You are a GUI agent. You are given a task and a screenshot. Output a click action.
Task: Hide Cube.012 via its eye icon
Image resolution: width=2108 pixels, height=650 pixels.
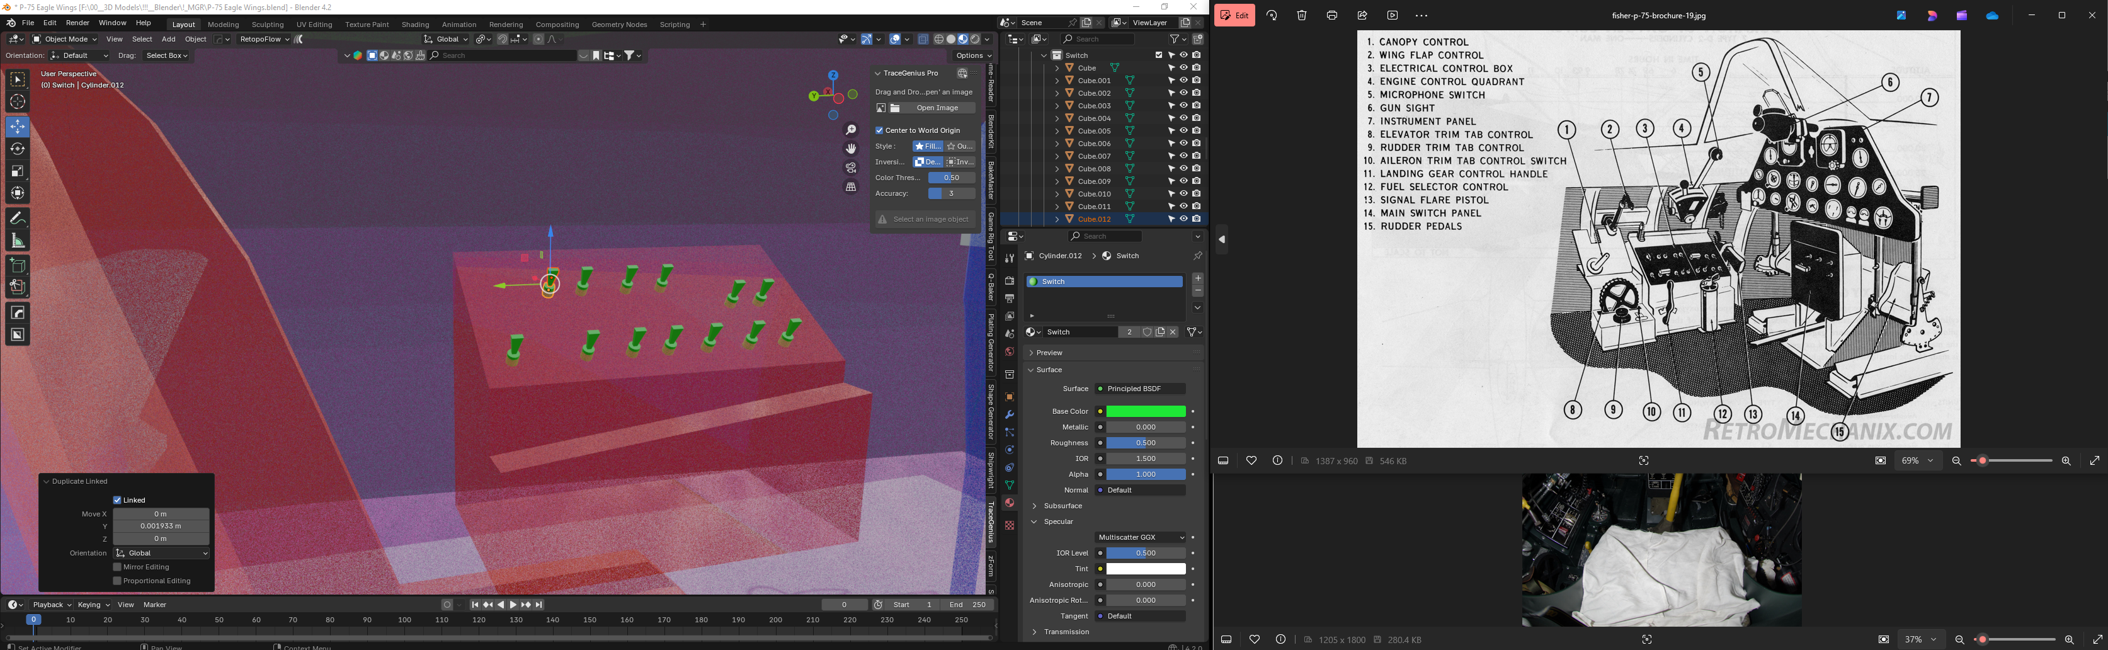click(1183, 219)
